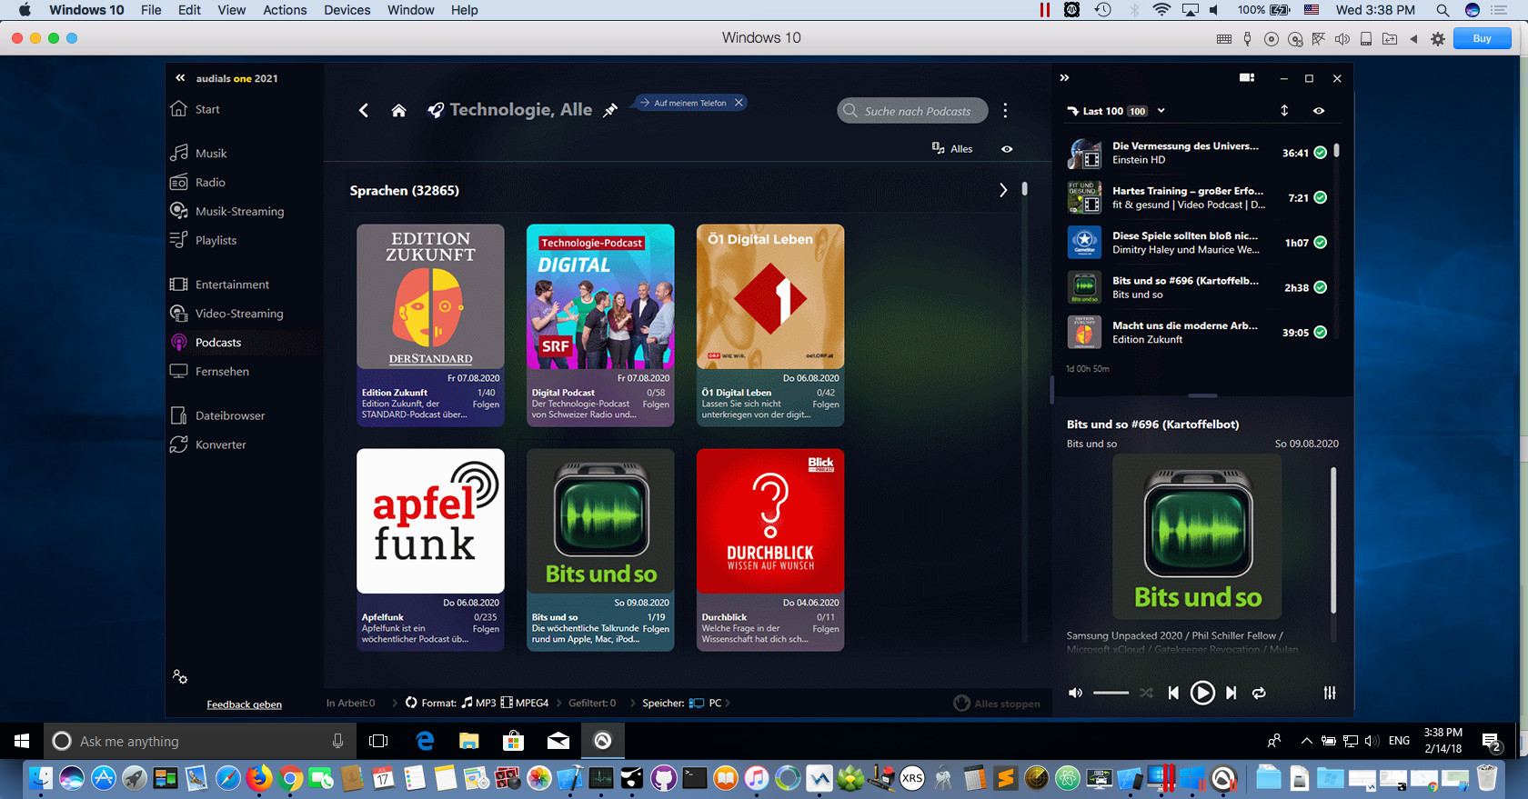Open the Konverter tool
Viewport: 1528px width, 799px height.
coord(220,444)
